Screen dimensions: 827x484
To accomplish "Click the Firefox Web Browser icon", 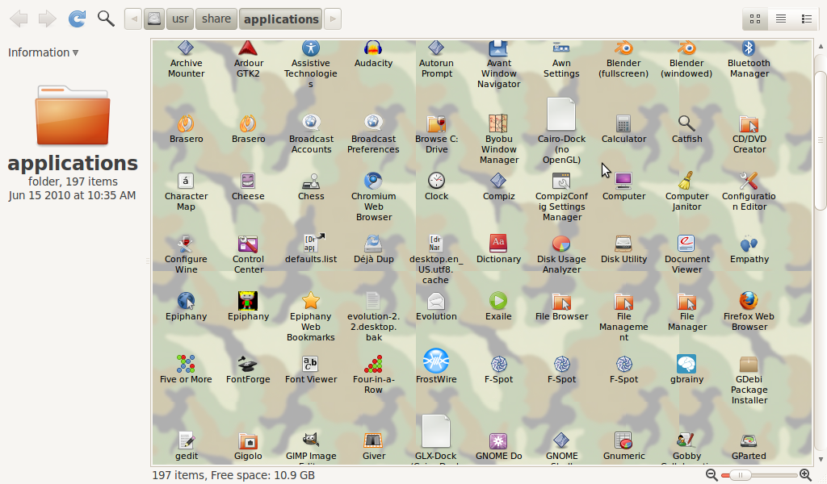I will tap(749, 302).
